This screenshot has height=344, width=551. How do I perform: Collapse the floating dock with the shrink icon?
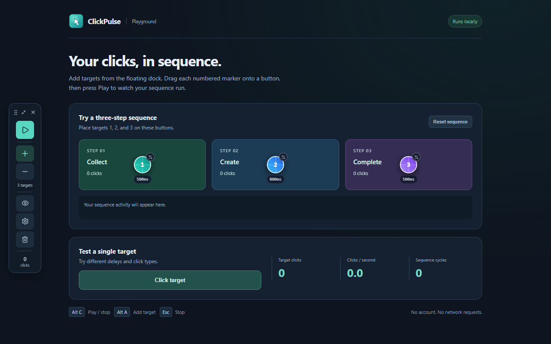(x=24, y=112)
